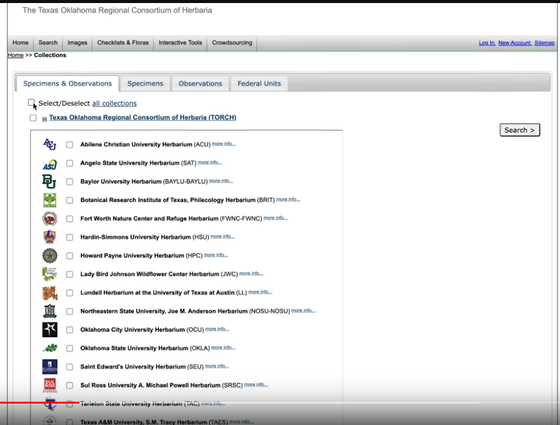The image size is (560, 425).
Task: Click the 'all collections' link
Action: coord(114,103)
